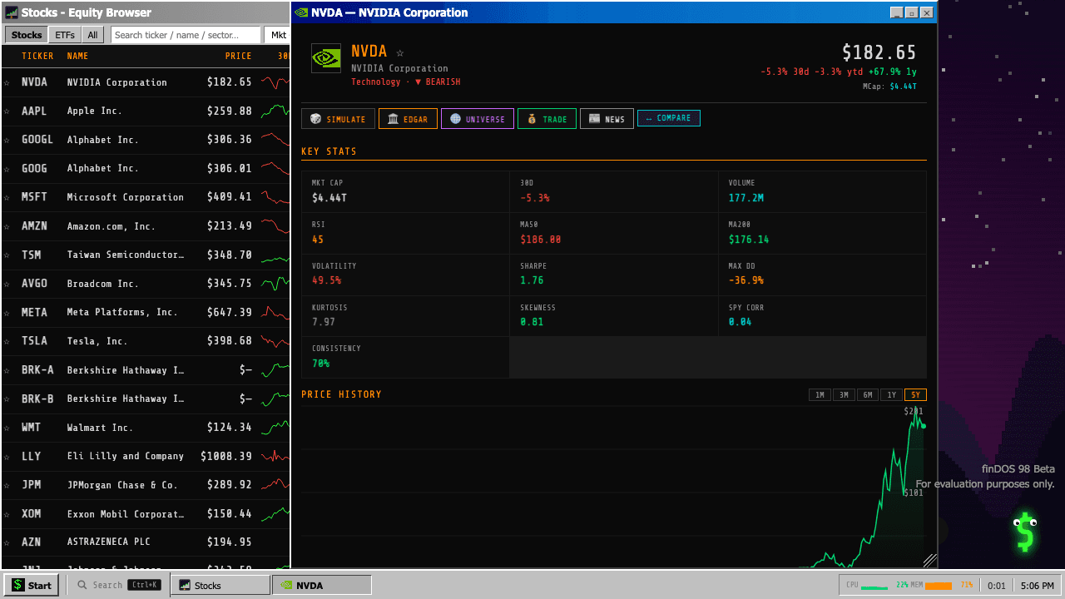
Task: Switch to the ETFs filter tab
Action: pyautogui.click(x=64, y=35)
